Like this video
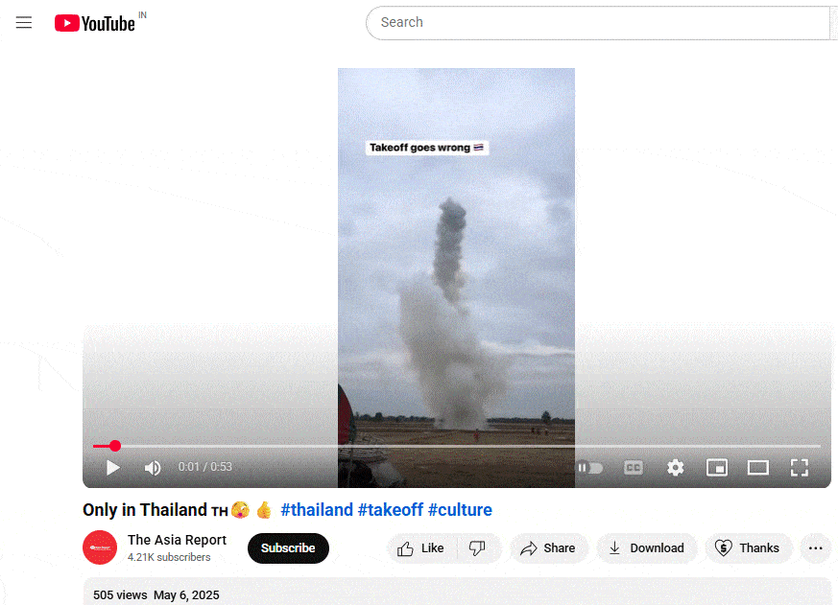The height and width of the screenshot is (605, 838). click(x=421, y=548)
